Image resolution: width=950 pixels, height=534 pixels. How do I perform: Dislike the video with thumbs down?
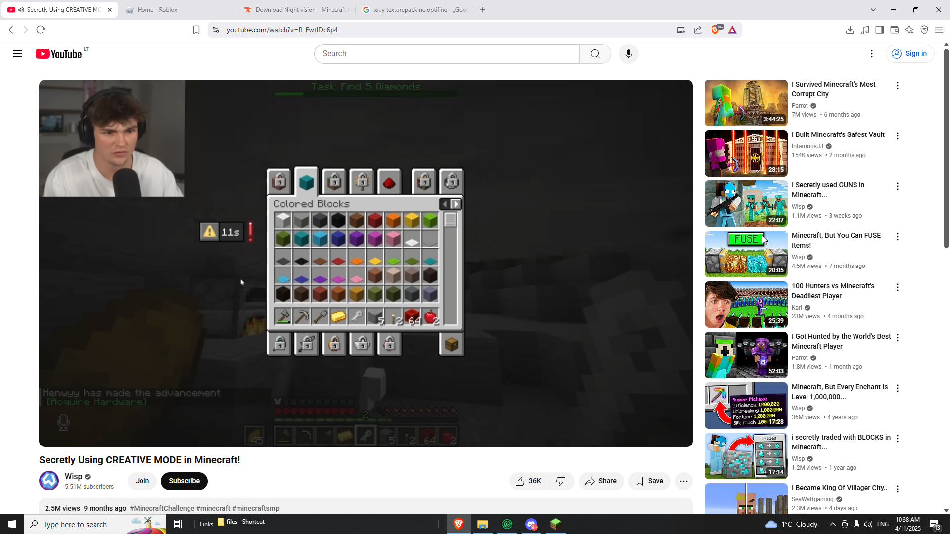(x=561, y=481)
